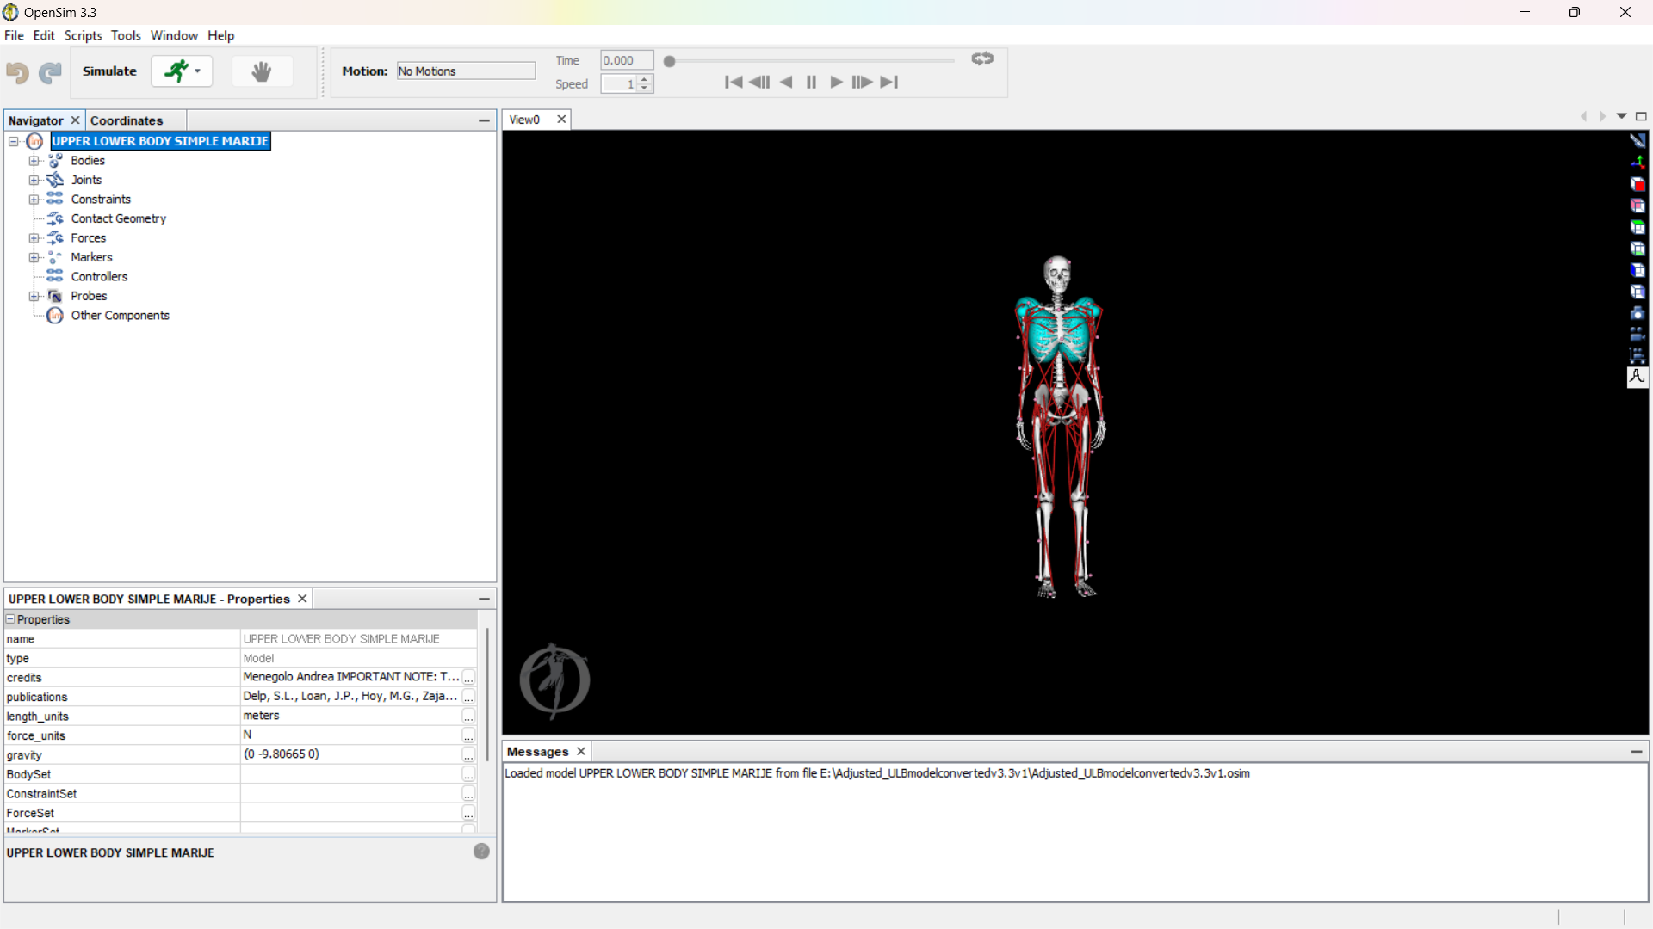Click the Bodies tree icon

(55, 161)
